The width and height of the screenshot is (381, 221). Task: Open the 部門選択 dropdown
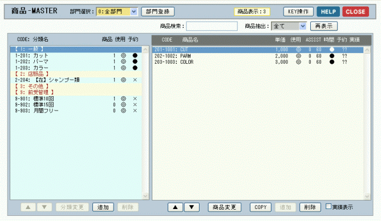tap(117, 11)
